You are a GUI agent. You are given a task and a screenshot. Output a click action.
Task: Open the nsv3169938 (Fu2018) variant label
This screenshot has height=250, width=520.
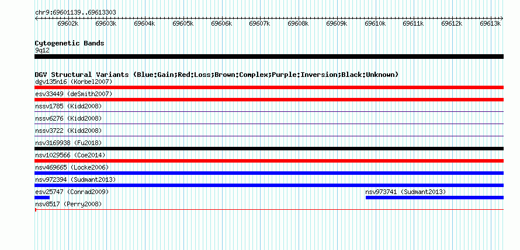[x=68, y=143]
